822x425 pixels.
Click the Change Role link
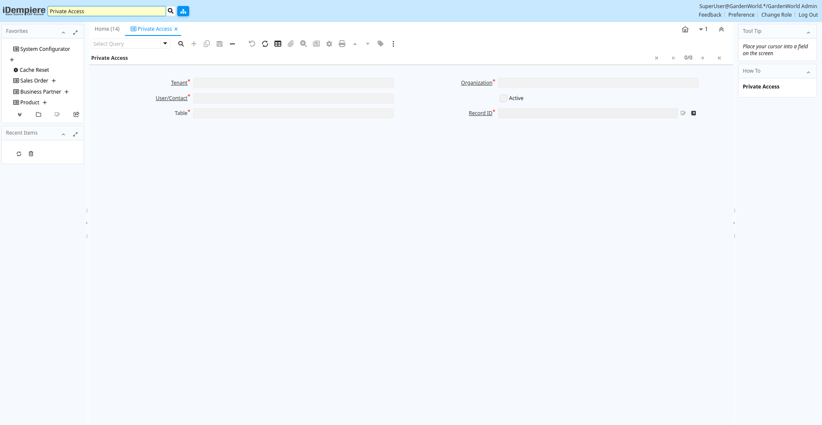[776, 15]
